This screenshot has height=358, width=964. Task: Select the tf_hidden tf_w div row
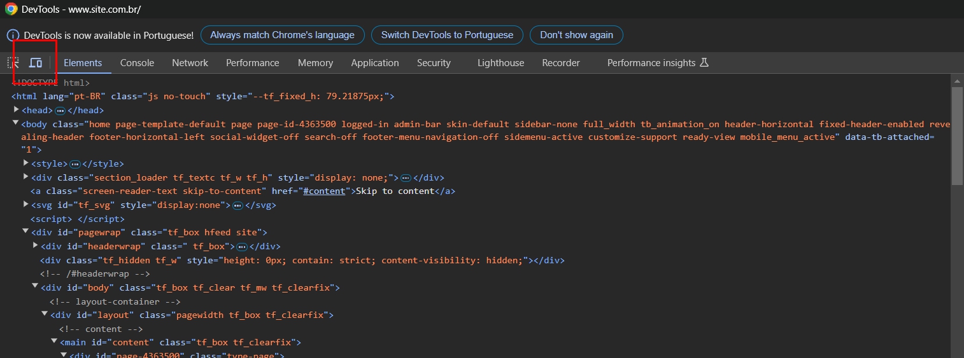pyautogui.click(x=302, y=260)
